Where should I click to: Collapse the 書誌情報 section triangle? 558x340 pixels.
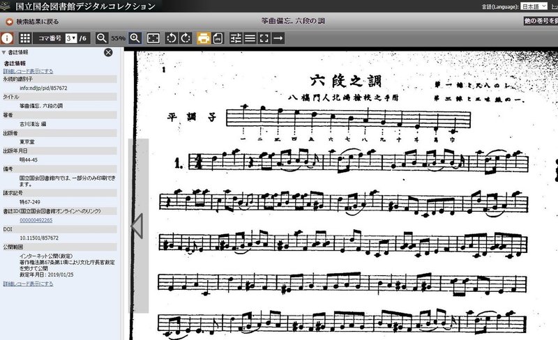click(3, 52)
